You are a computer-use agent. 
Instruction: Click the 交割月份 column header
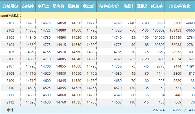coord(10,6)
